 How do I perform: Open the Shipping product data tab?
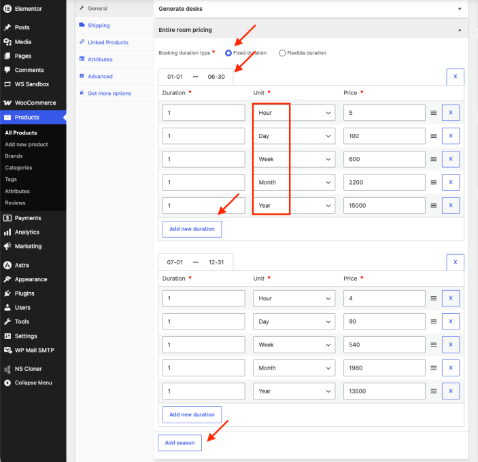114,25
